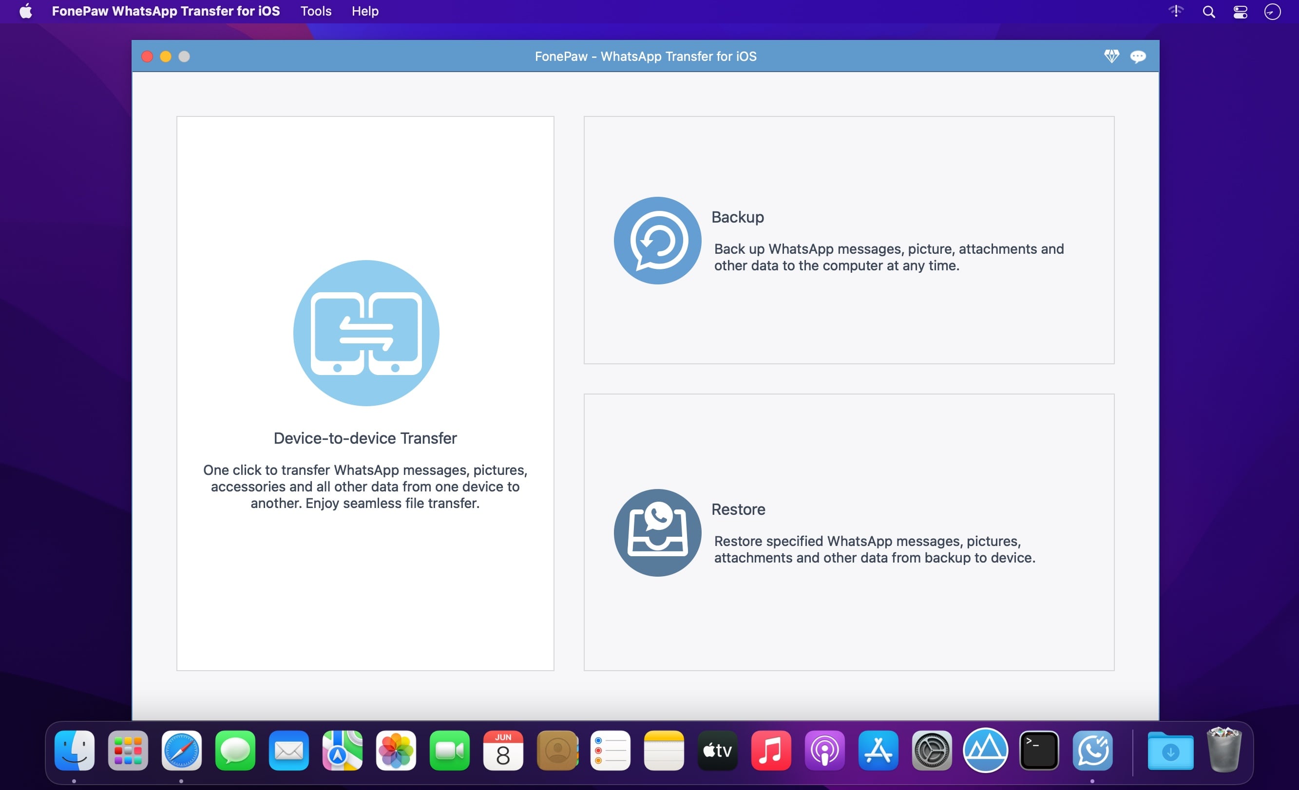Open Maps from the Dock
The width and height of the screenshot is (1299, 790).
pyautogui.click(x=342, y=751)
